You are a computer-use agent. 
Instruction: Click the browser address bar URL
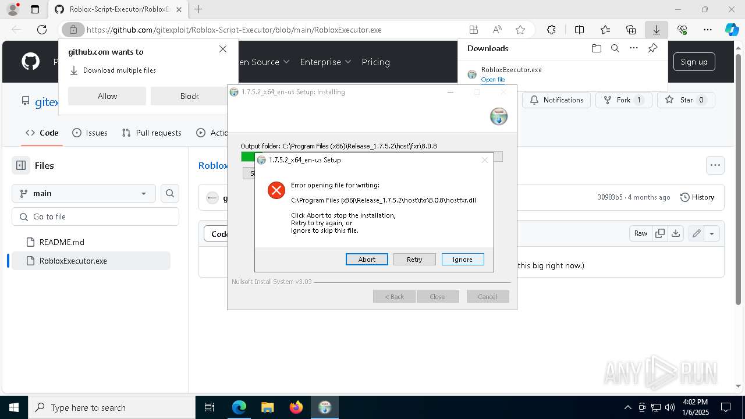click(234, 30)
